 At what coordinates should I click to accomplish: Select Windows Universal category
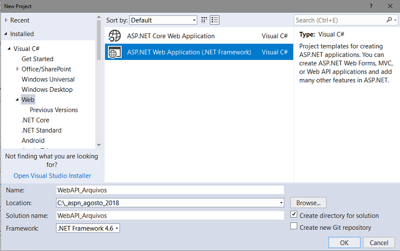pyautogui.click(x=48, y=79)
